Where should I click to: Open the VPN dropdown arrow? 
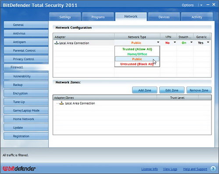point(175,42)
